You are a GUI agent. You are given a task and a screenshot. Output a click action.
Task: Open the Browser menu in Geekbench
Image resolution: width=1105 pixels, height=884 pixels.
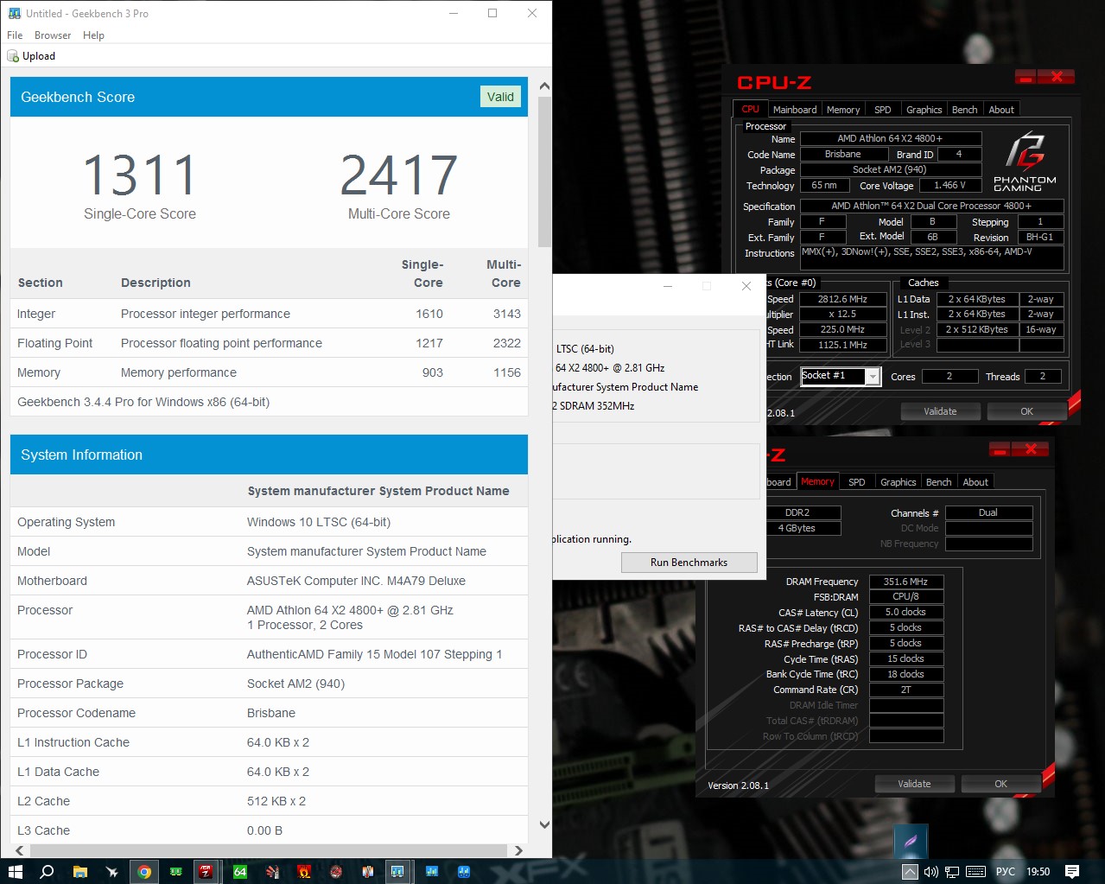coord(53,35)
